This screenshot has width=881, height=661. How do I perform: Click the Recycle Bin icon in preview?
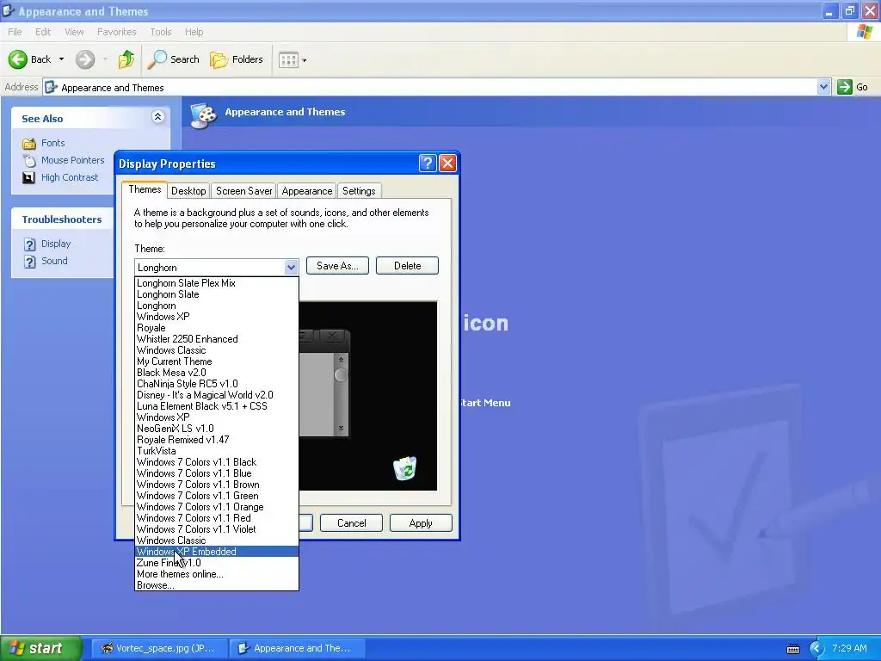(404, 468)
